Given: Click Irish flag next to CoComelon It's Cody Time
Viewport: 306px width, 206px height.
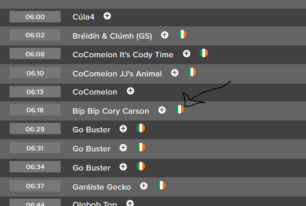Looking at the screenshot, I should pos(204,53).
